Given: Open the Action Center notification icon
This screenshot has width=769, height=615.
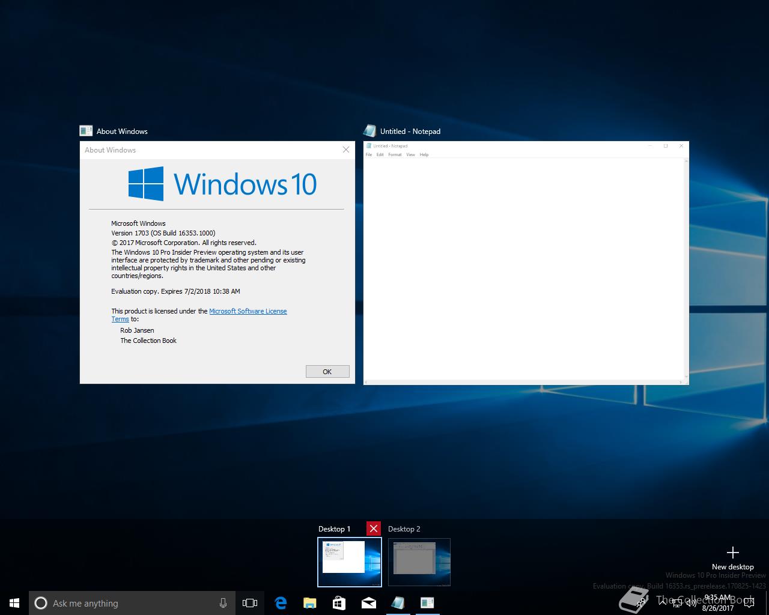Looking at the screenshot, I should 749,603.
